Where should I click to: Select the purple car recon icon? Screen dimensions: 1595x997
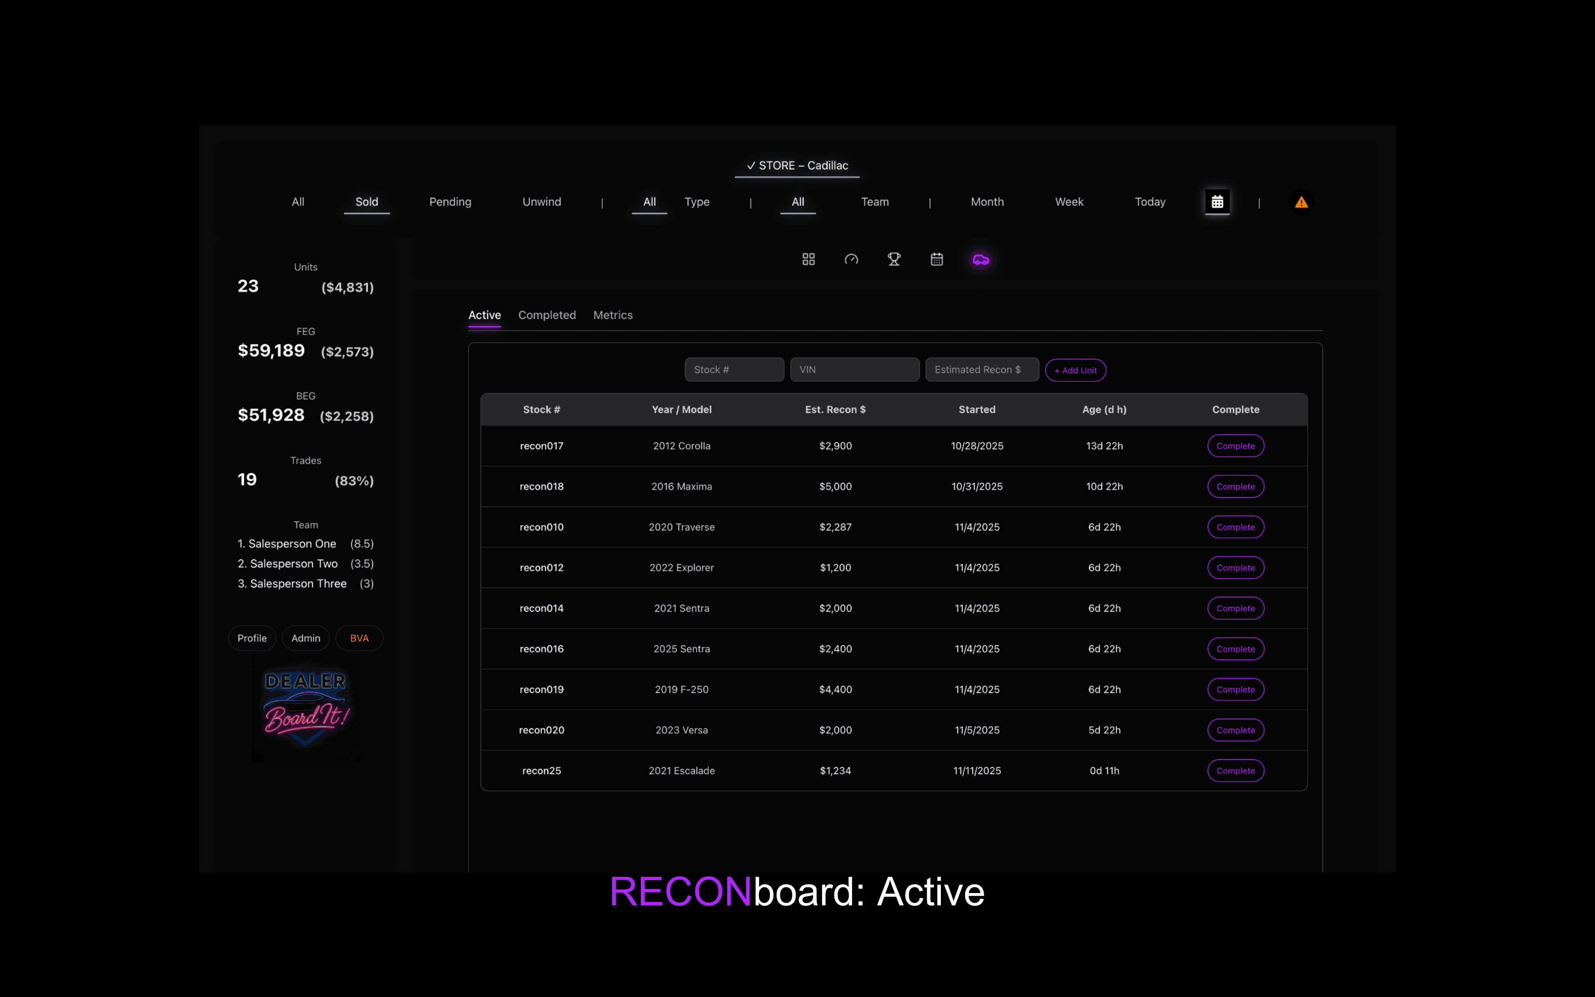pyautogui.click(x=981, y=259)
